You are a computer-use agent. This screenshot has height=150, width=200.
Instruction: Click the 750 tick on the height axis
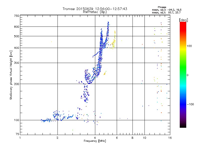pyautogui.click(x=16, y=15)
